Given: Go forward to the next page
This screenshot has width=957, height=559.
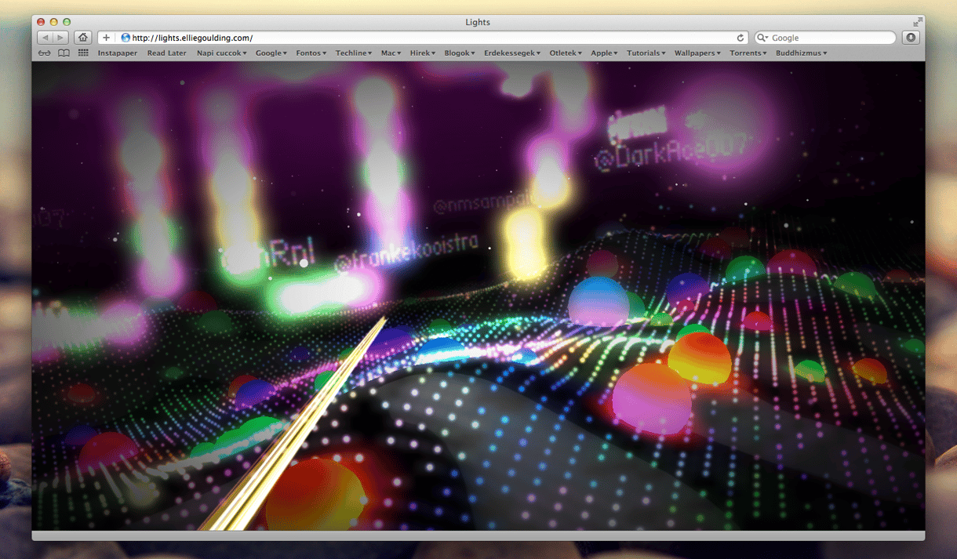Looking at the screenshot, I should point(60,38).
